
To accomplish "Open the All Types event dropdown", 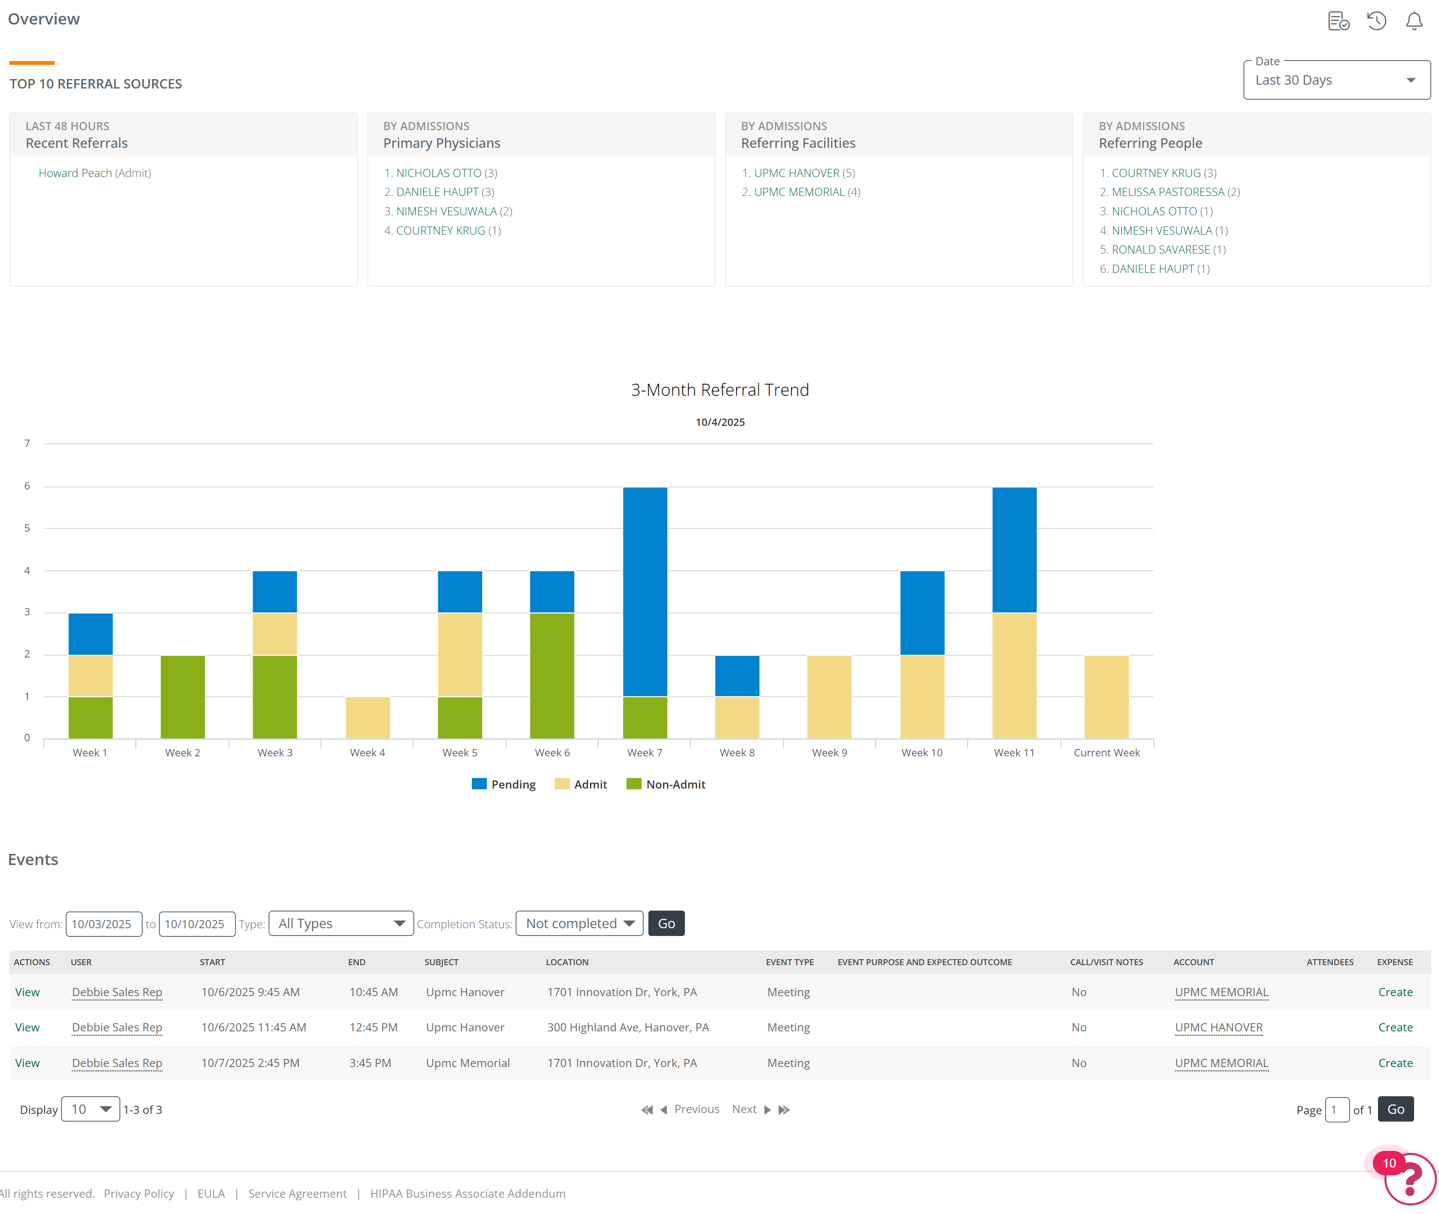I will tap(341, 923).
